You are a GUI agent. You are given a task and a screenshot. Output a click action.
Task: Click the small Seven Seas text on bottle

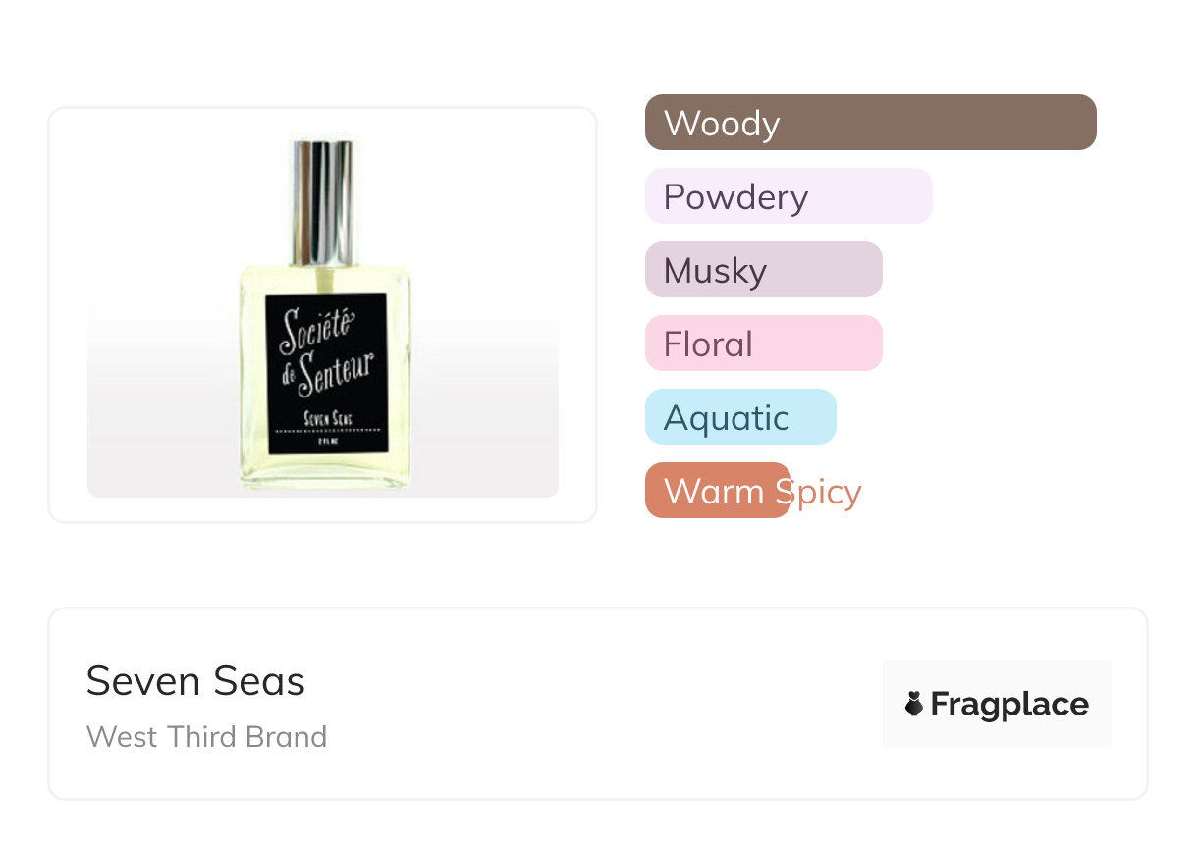tap(329, 418)
